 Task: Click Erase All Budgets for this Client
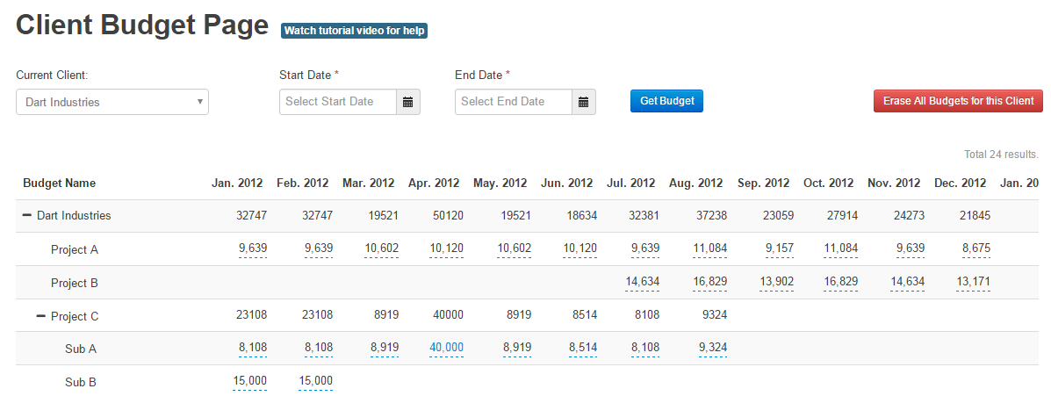pyautogui.click(x=958, y=100)
